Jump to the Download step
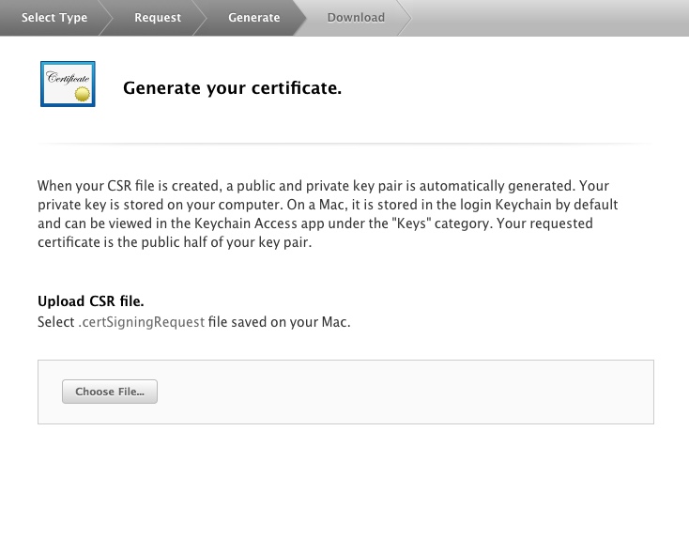The width and height of the screenshot is (689, 554). click(356, 18)
